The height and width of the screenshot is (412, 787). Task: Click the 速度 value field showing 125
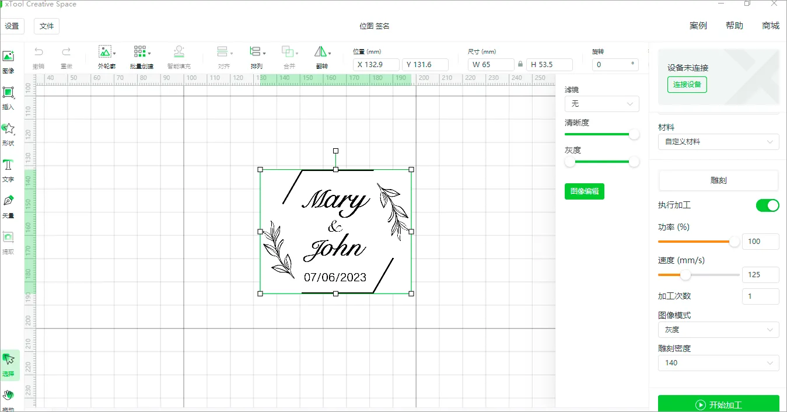tap(761, 275)
